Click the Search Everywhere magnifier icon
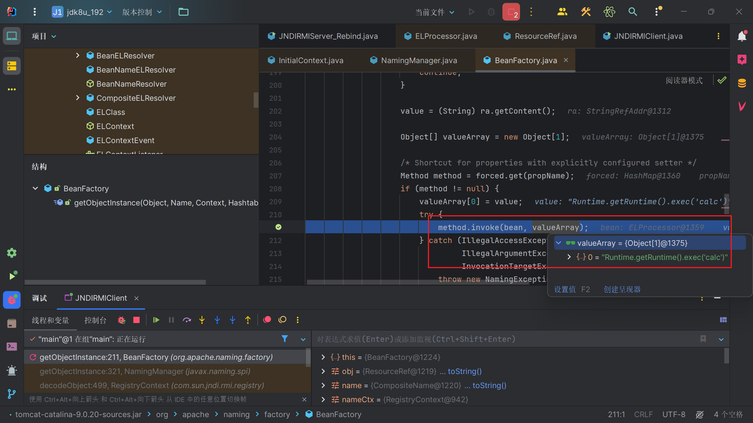This screenshot has width=753, height=423. (x=633, y=12)
